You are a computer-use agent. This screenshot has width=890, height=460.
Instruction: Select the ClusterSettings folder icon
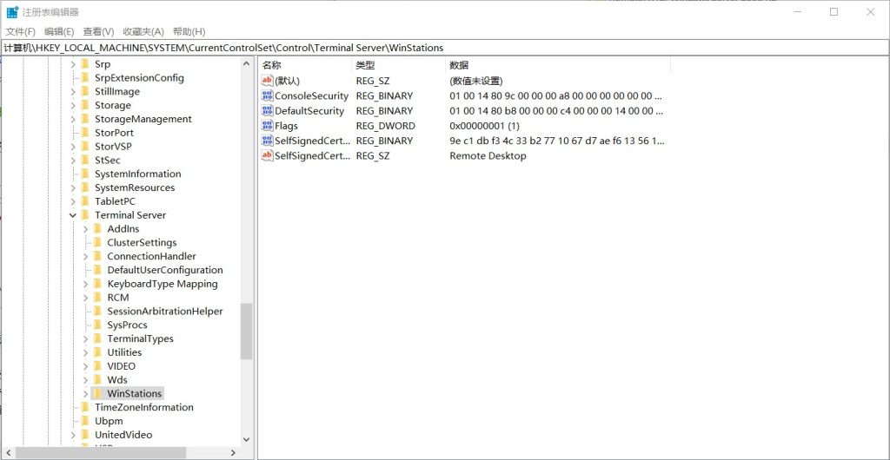click(97, 242)
